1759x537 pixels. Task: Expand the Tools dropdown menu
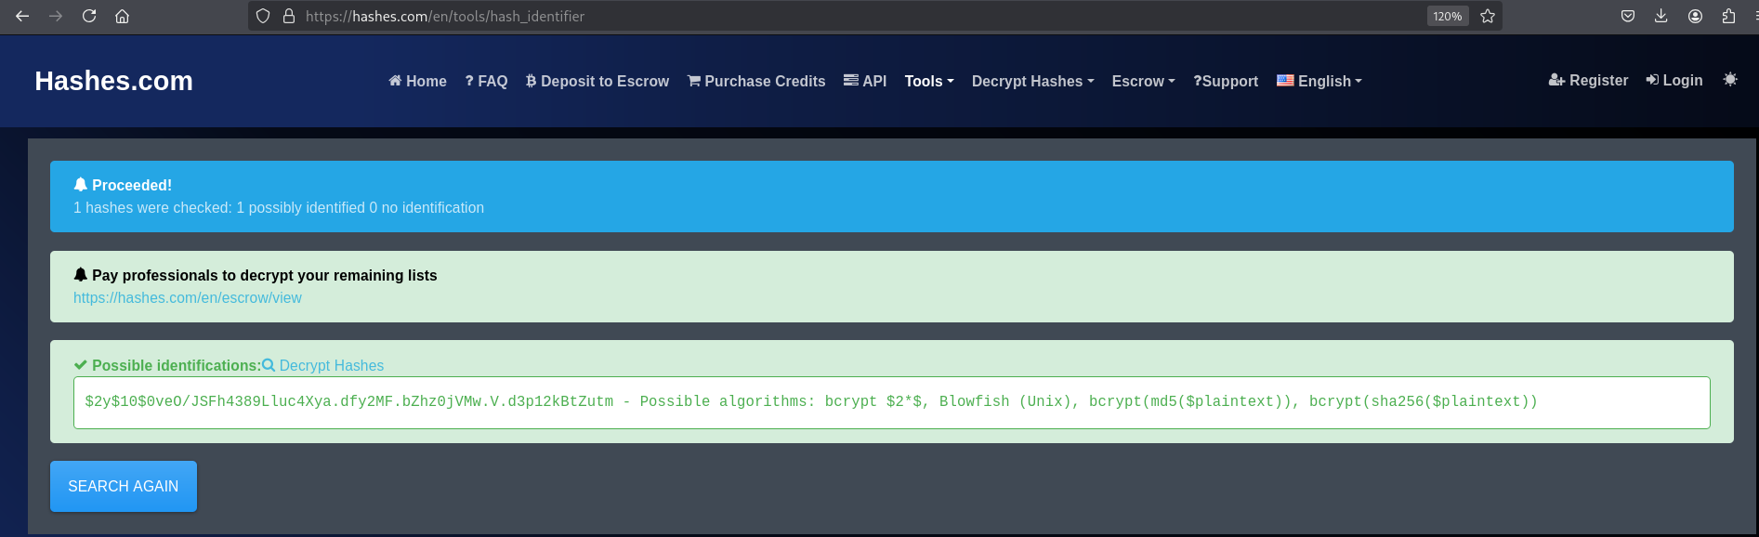pos(928,81)
